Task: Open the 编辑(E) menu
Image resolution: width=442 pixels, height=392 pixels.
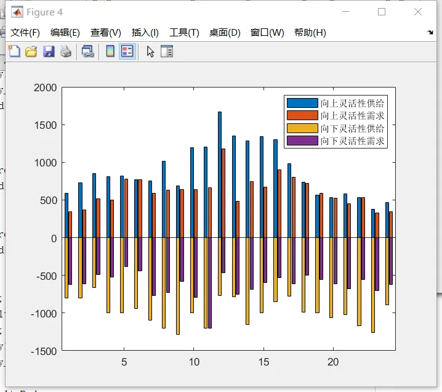Action: click(65, 33)
